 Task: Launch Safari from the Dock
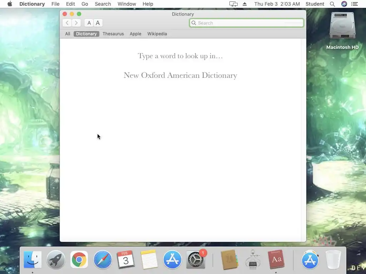pos(103,259)
